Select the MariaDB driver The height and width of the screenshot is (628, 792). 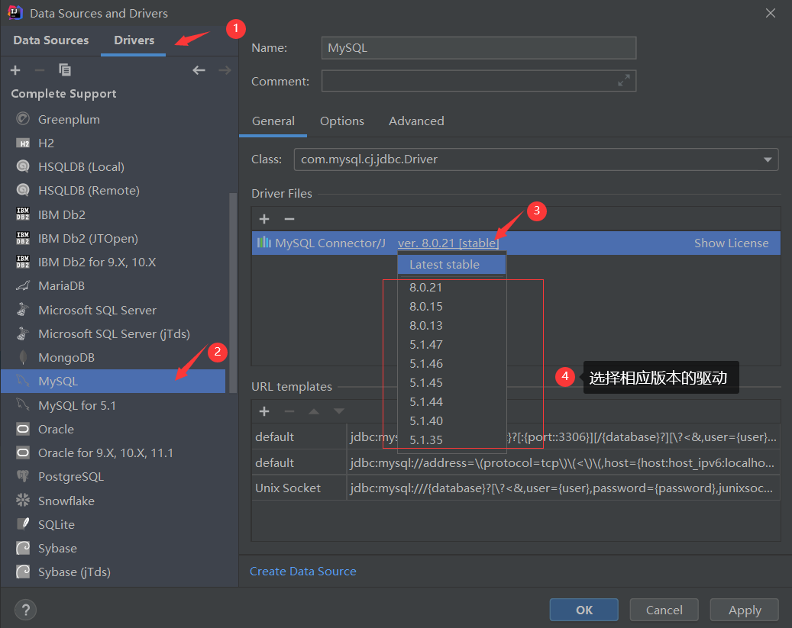point(63,285)
